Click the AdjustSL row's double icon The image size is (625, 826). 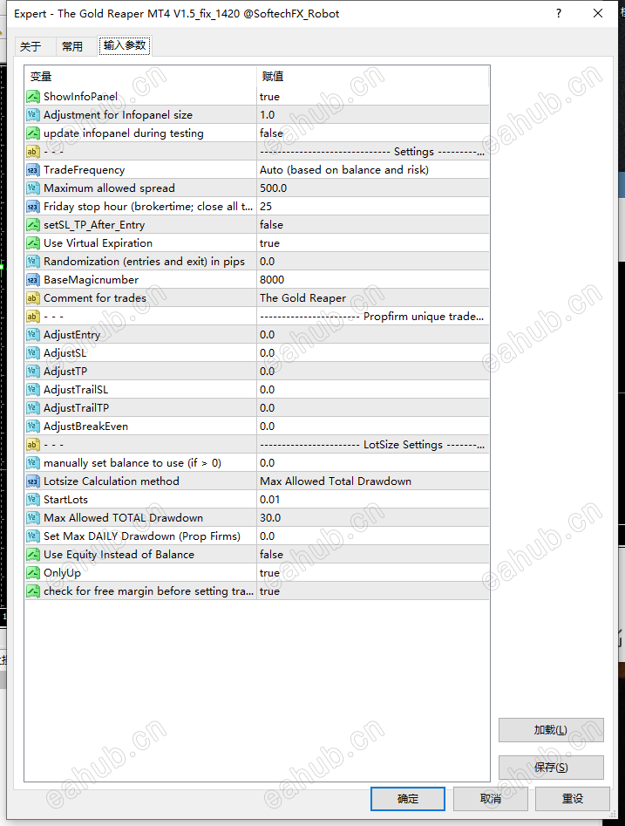click(33, 353)
